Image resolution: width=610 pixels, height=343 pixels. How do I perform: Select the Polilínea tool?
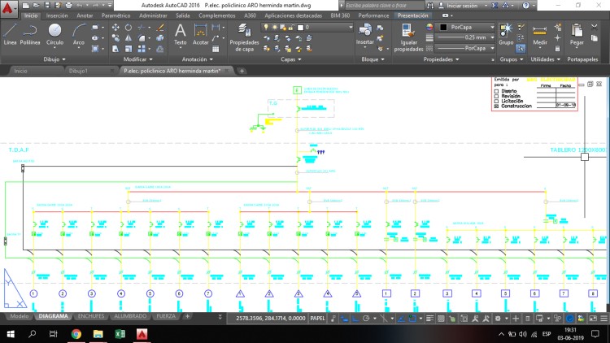pyautogui.click(x=30, y=34)
